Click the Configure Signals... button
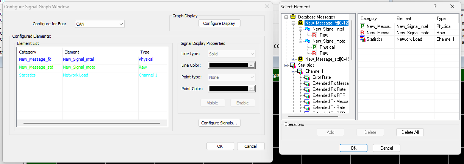The width and height of the screenshot is (464, 164). coord(219,123)
